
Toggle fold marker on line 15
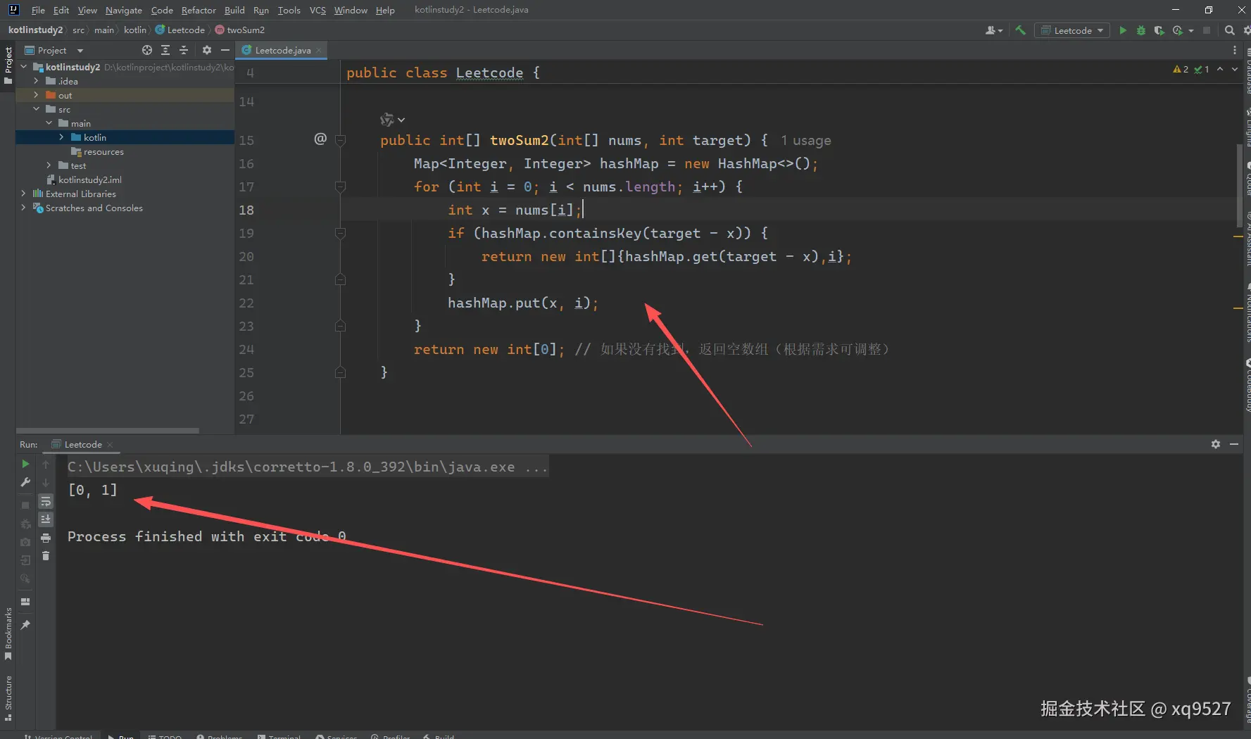tap(341, 140)
